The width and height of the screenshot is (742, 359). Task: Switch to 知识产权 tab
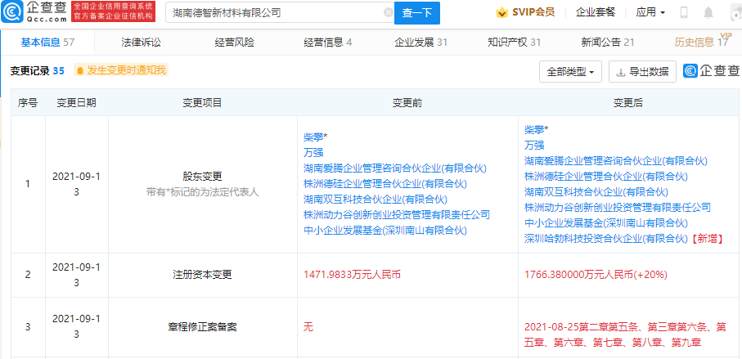point(514,43)
